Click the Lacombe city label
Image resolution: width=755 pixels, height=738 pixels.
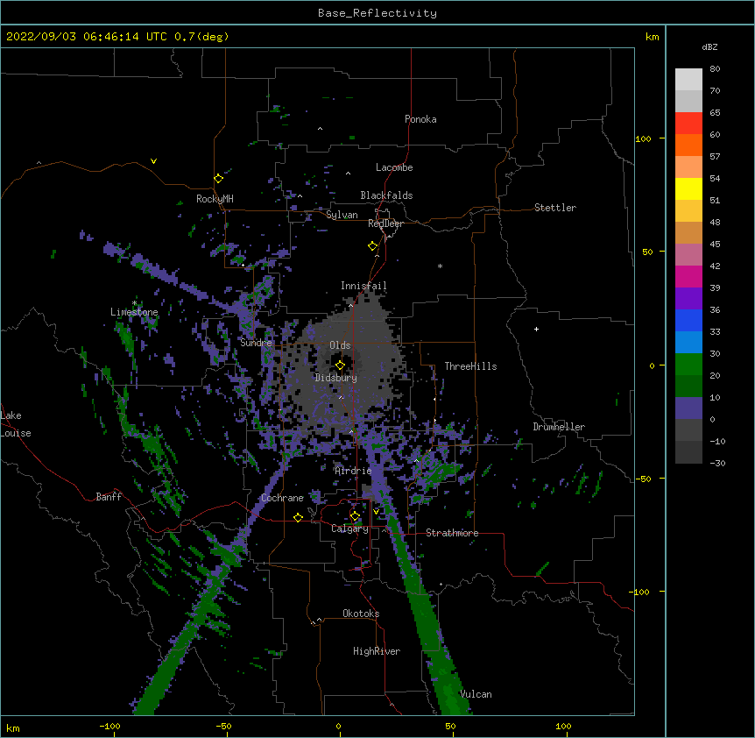[x=394, y=167]
